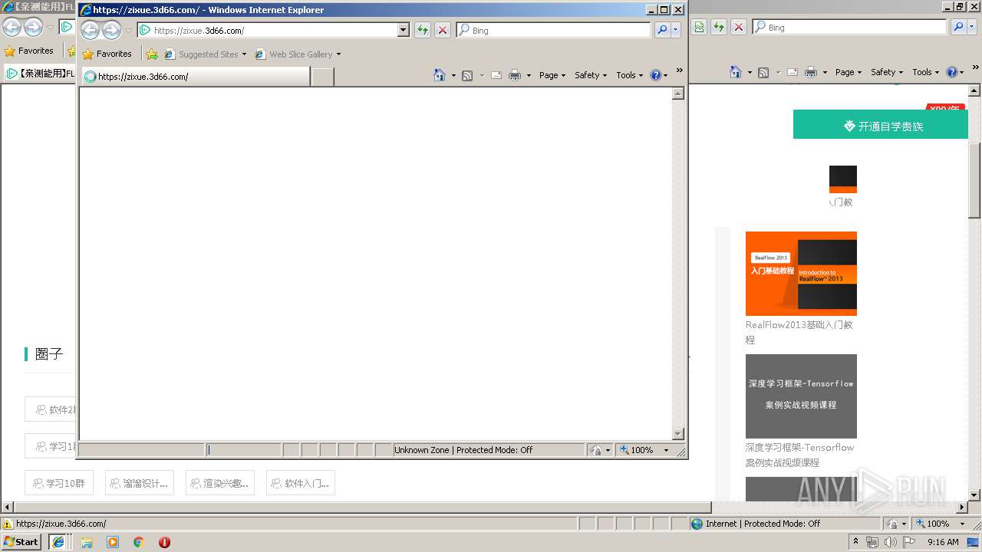Viewport: 982px width, 552px height.
Task: Open Safety menu in front IE window
Action: click(x=591, y=75)
